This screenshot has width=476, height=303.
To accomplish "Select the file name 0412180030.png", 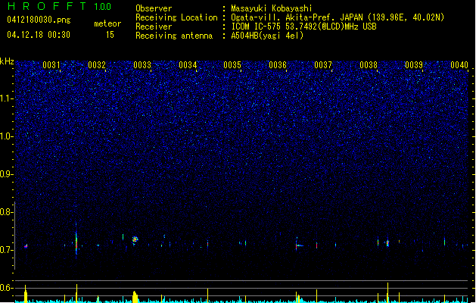I will 39,20.
